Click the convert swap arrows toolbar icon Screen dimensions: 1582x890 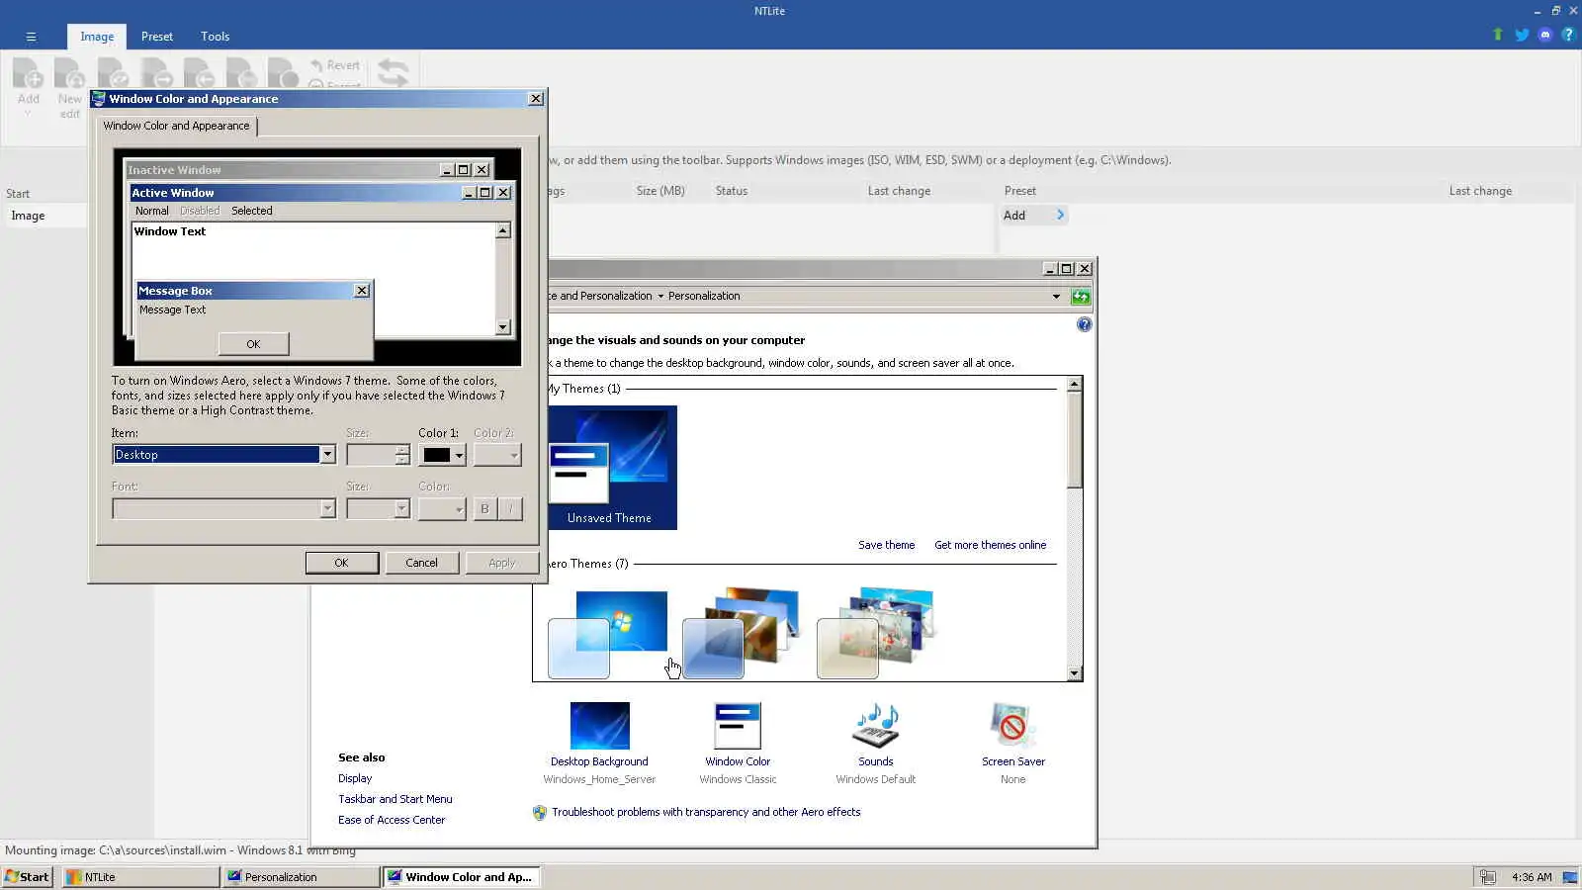(393, 73)
